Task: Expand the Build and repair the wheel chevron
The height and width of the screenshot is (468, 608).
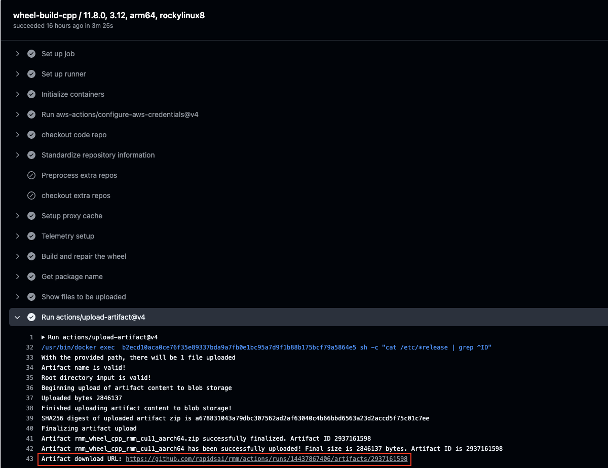Action: [17, 256]
